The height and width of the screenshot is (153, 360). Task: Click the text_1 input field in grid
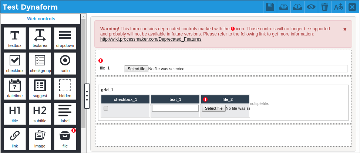[175, 108]
